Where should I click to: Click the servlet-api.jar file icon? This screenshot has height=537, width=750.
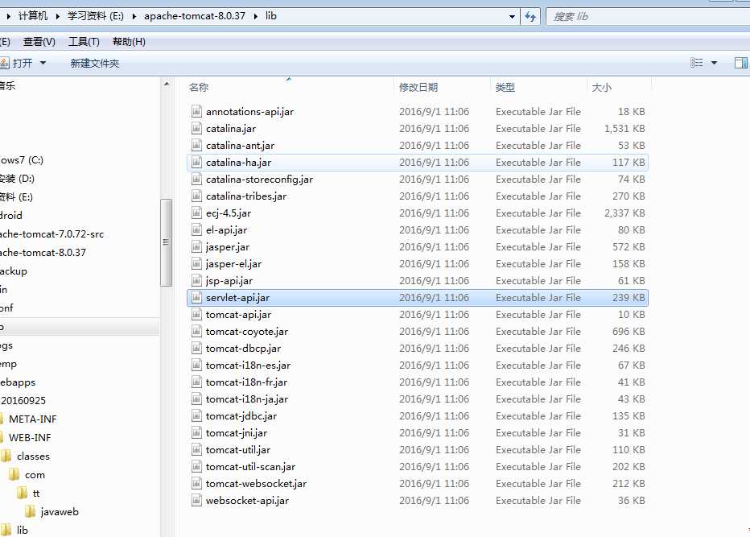196,297
